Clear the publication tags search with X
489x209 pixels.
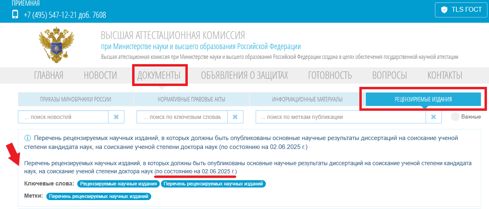click(434, 117)
